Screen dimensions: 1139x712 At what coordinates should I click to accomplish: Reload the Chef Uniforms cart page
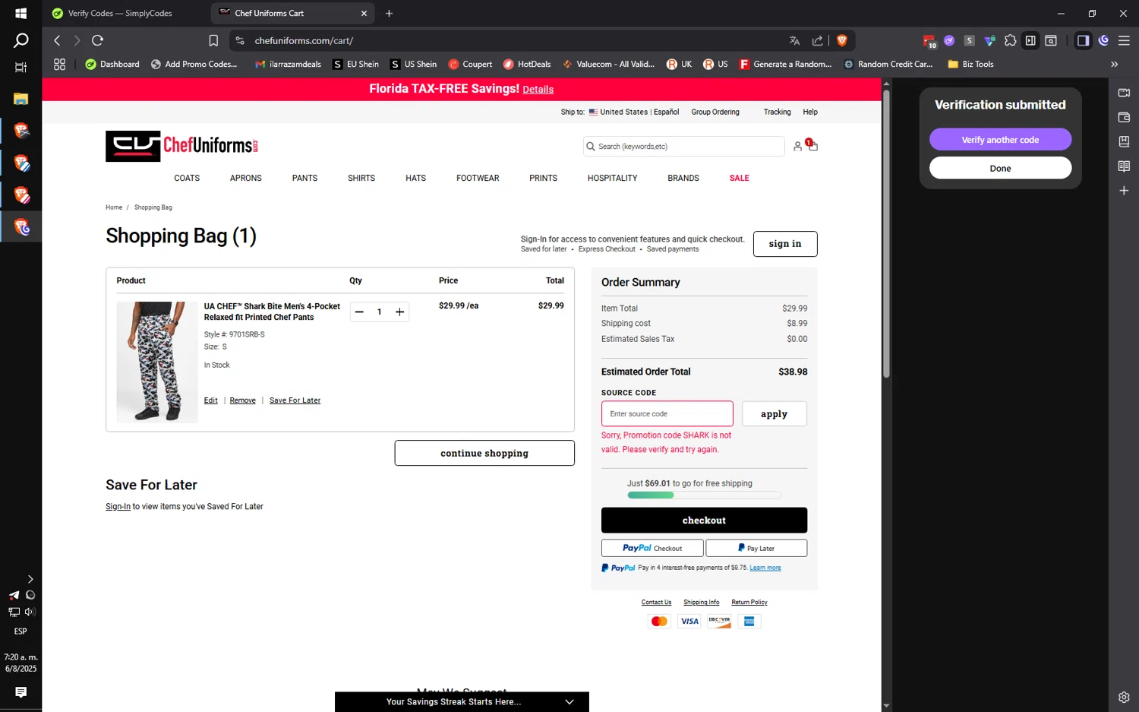coord(97,40)
